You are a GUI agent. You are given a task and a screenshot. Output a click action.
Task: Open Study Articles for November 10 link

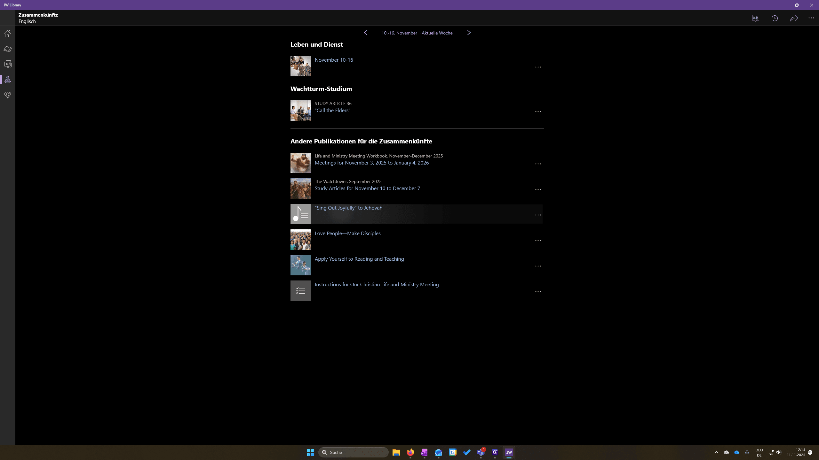tap(367, 188)
